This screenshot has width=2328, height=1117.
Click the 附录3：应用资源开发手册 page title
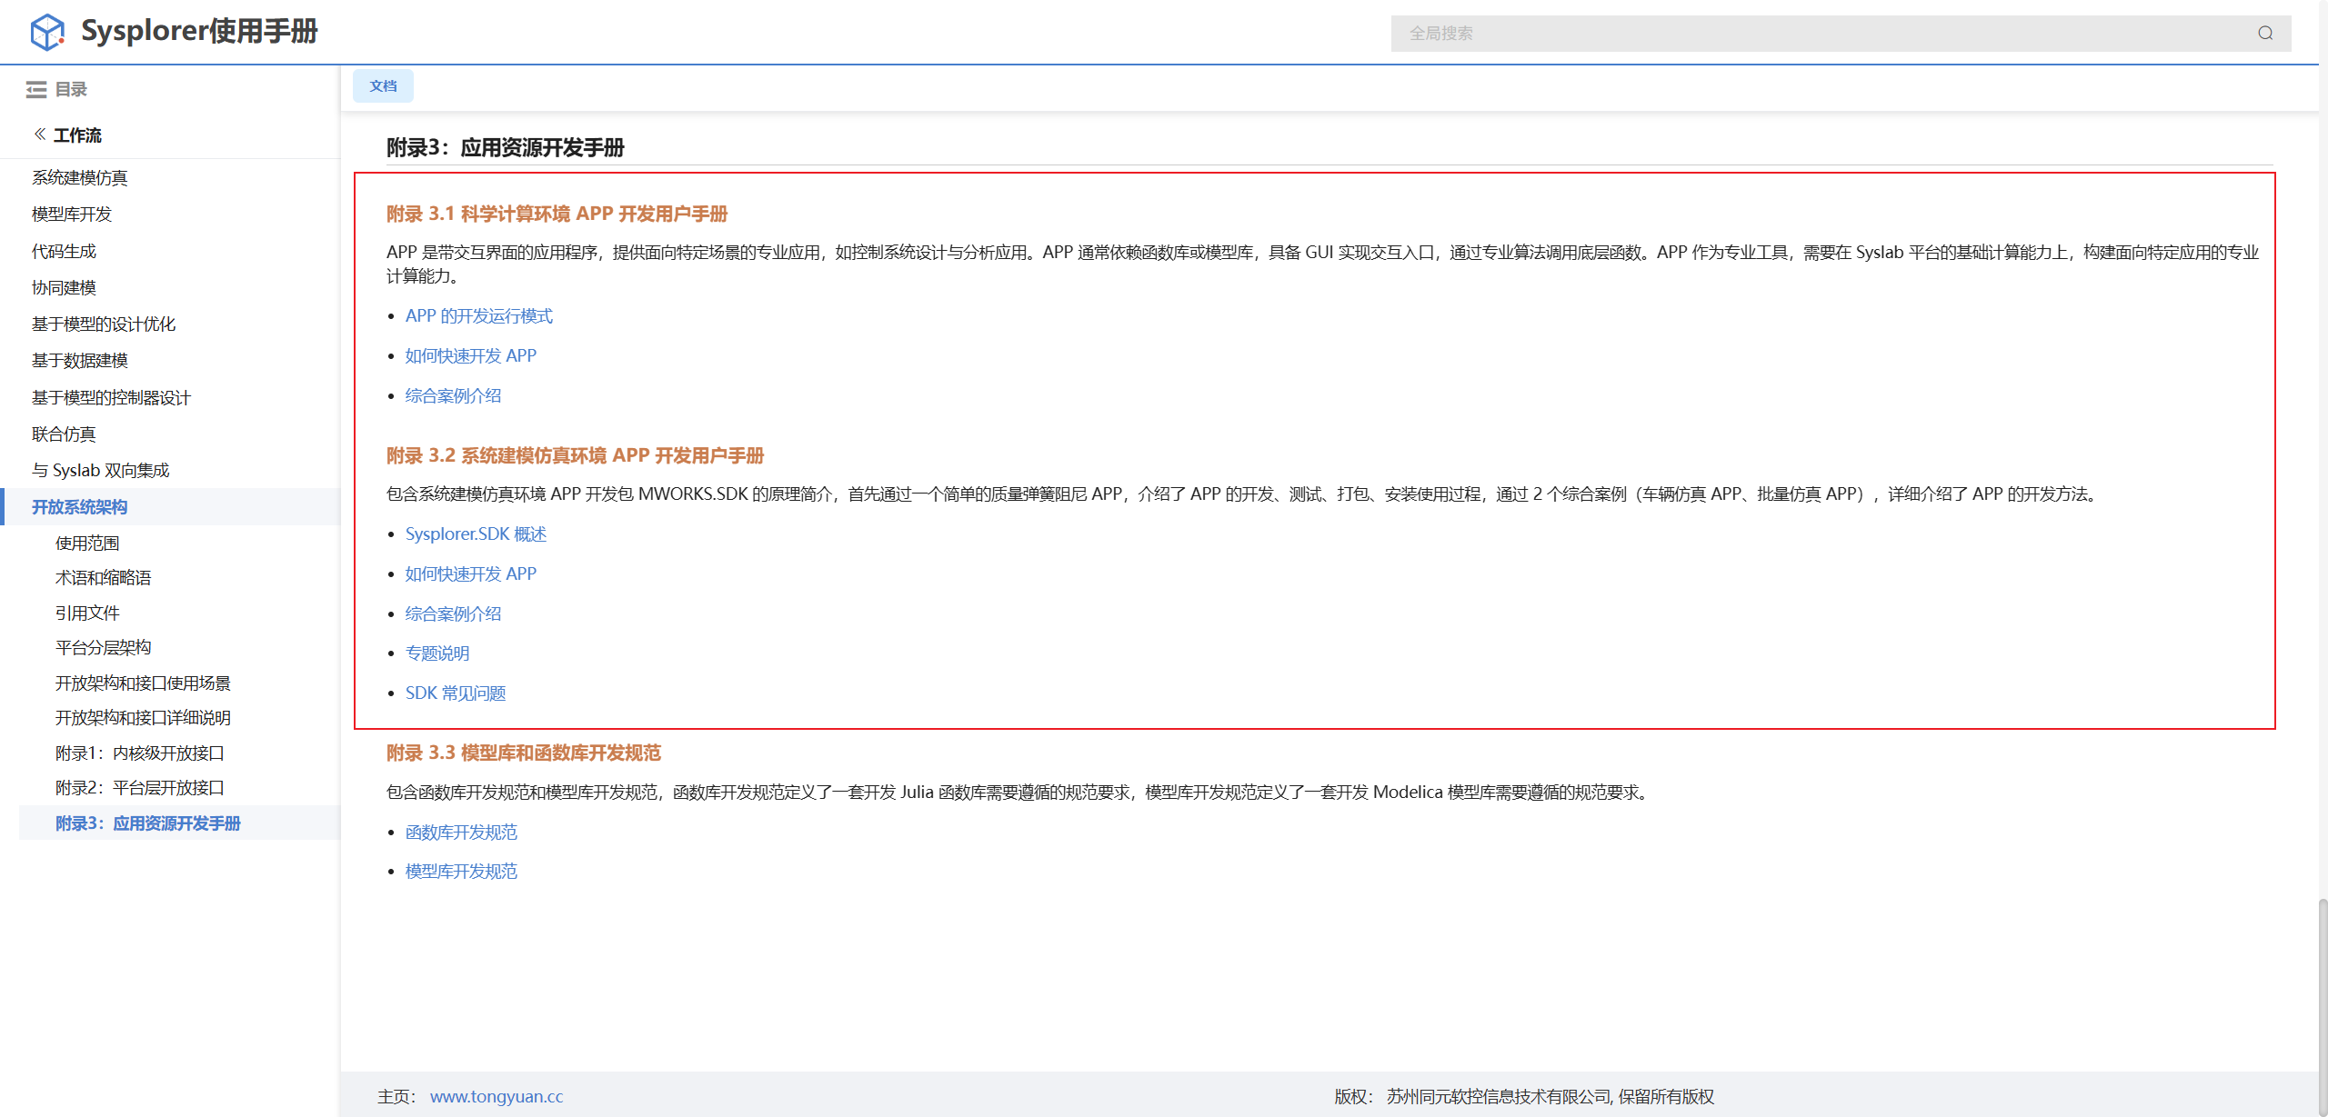[506, 148]
